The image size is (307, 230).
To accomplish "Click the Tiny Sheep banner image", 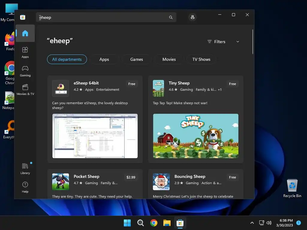I will click(196, 136).
